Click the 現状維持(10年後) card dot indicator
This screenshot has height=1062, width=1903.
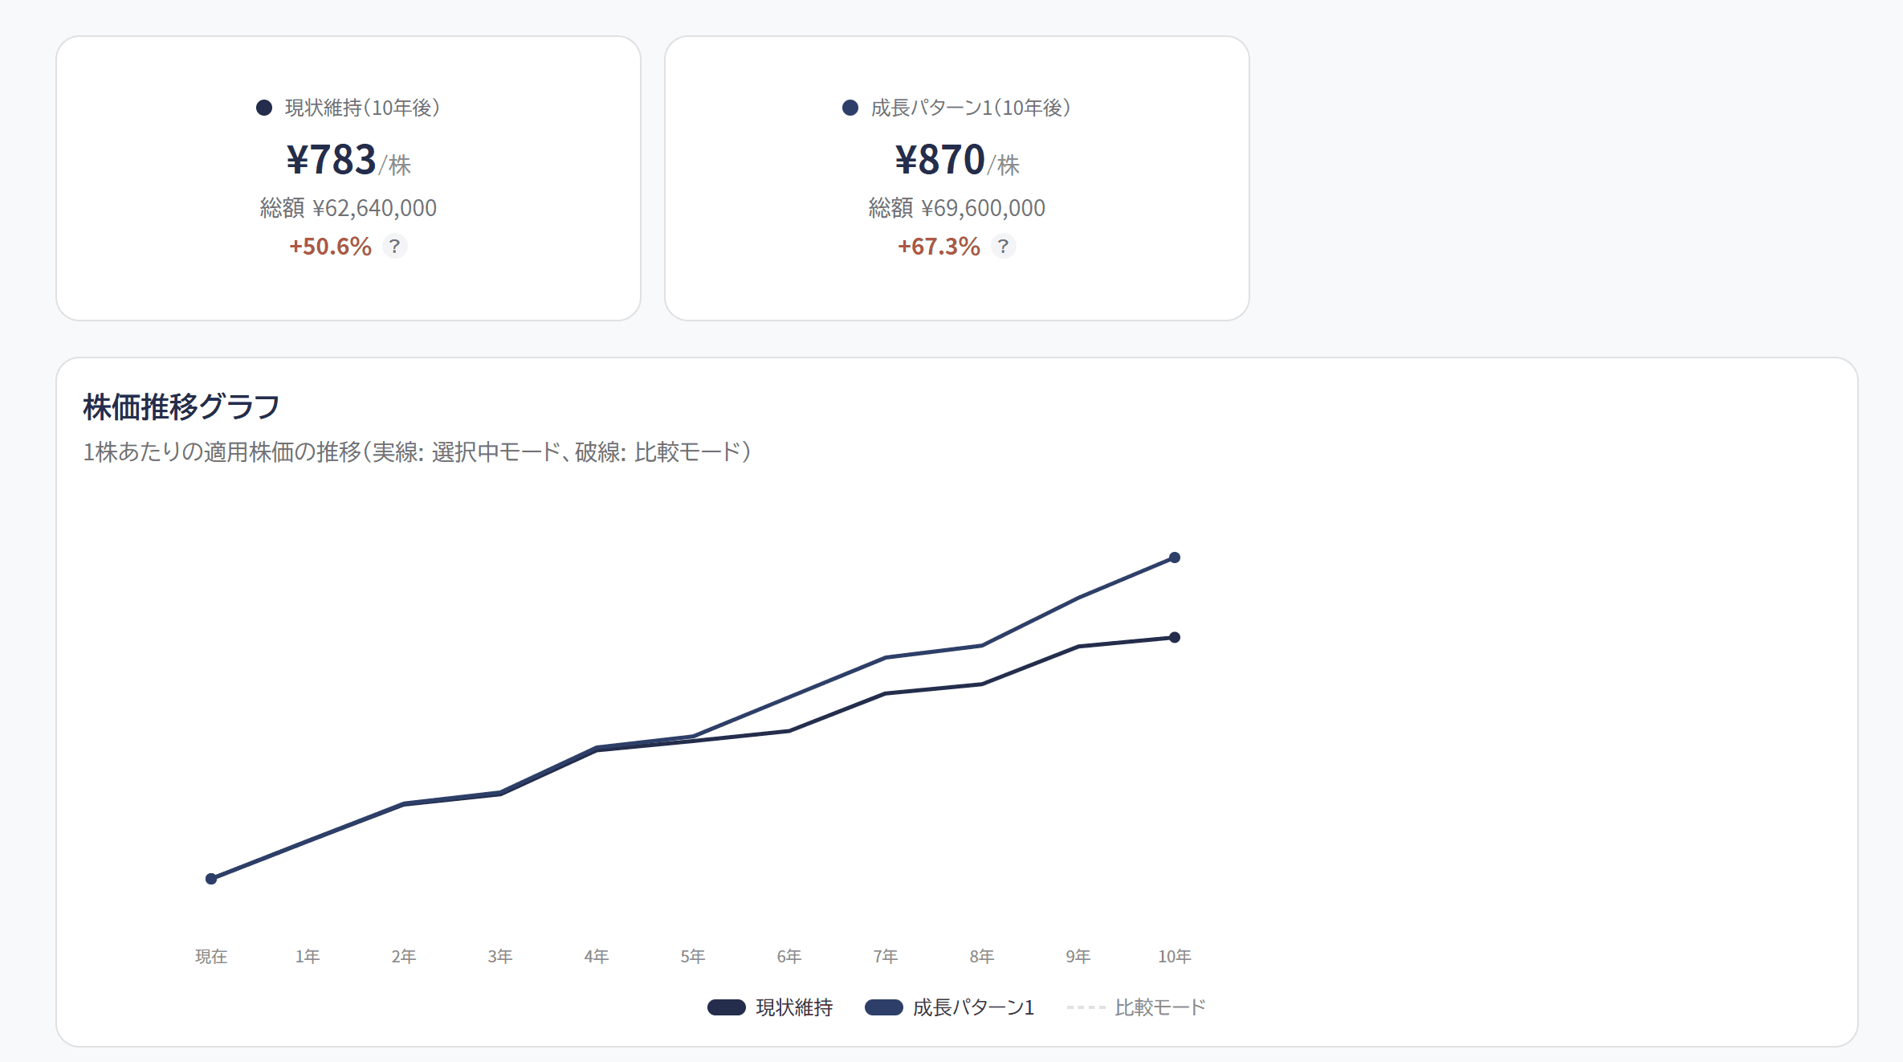[x=264, y=108]
